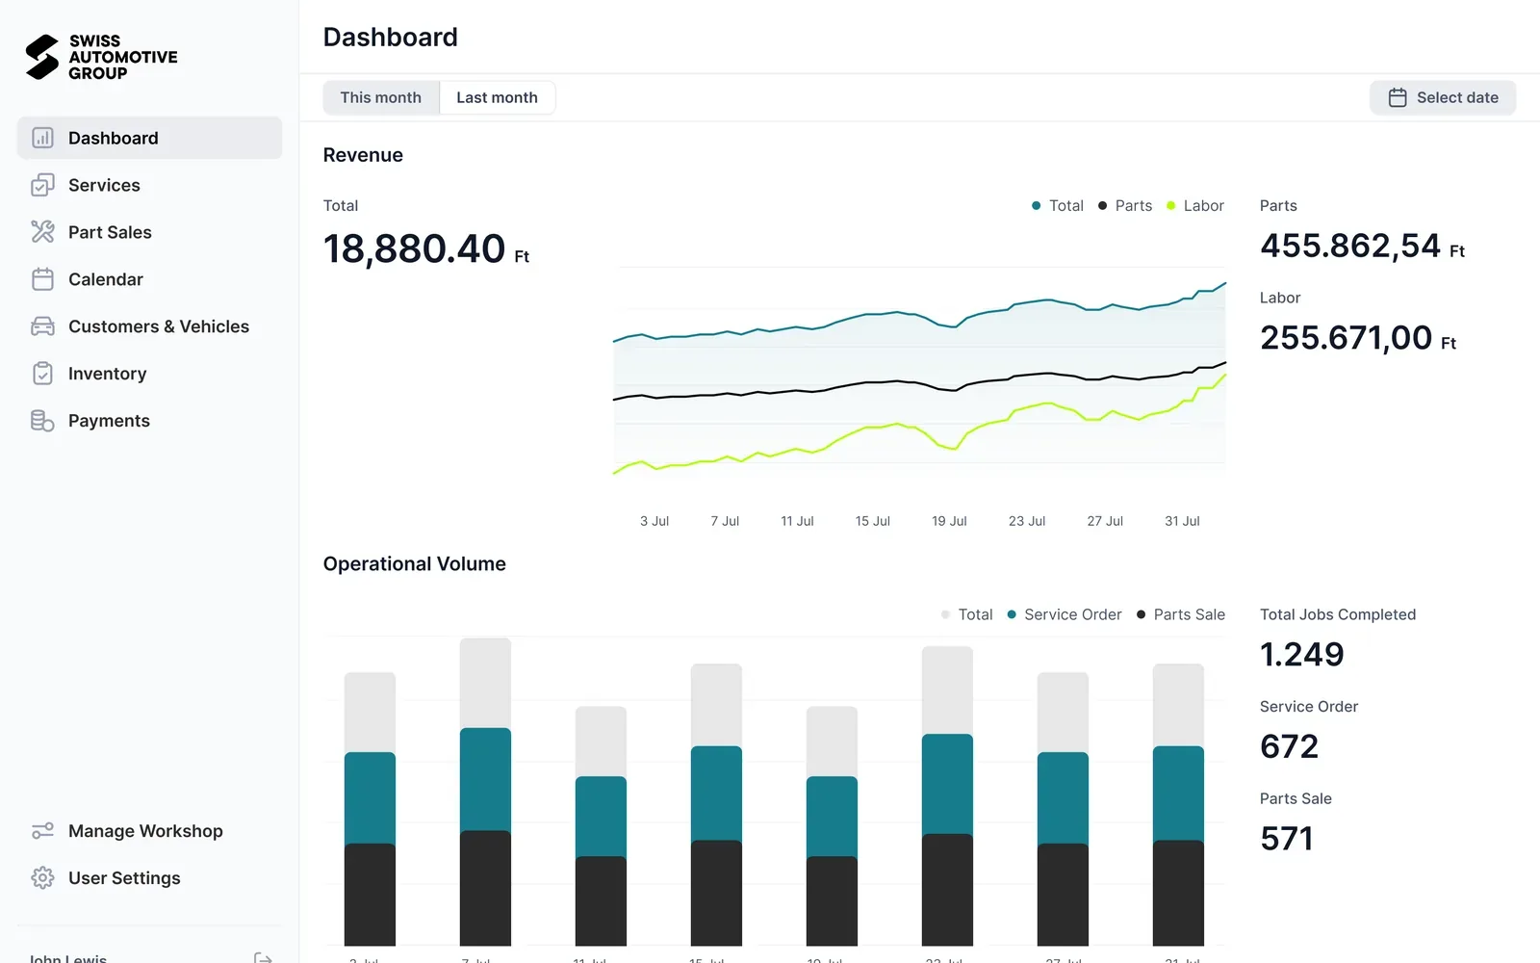Open User Settings
This screenshot has width=1540, height=963.
coord(149,878)
